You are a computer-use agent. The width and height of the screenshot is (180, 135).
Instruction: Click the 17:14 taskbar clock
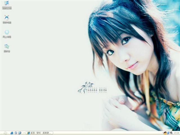point(176,133)
